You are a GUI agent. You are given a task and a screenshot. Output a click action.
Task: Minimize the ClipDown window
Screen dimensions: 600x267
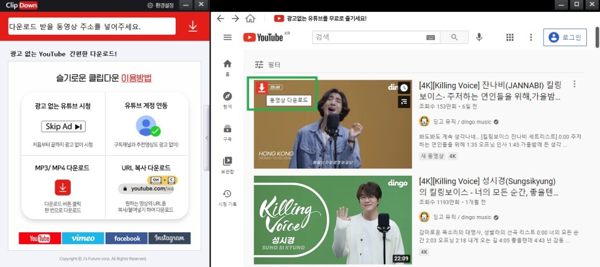[x=186, y=4]
